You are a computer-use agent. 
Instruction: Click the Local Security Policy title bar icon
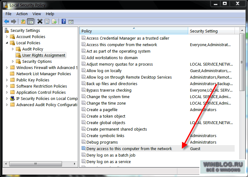click(x=5, y=5)
